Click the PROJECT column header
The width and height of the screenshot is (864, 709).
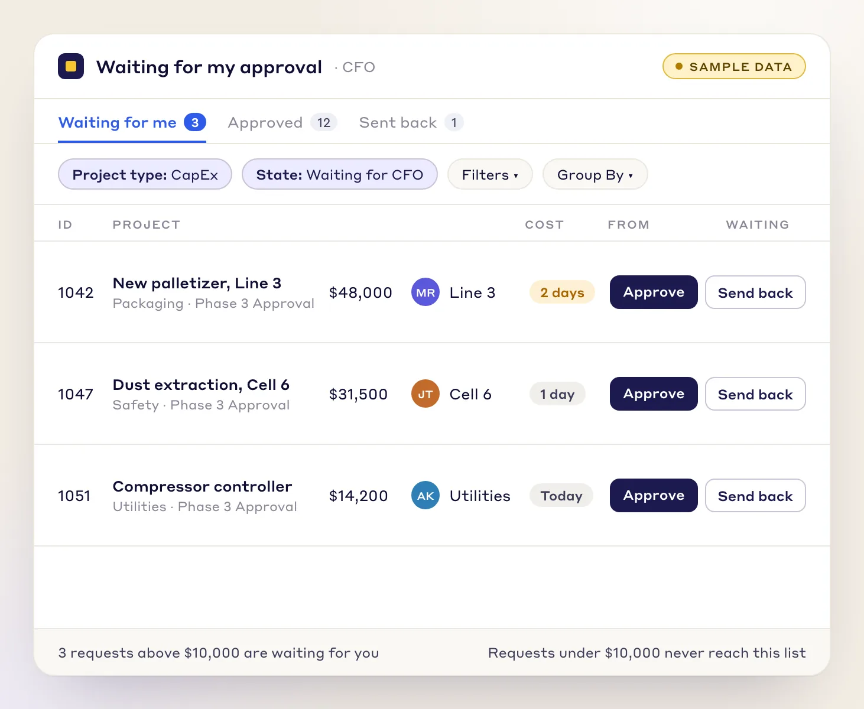147,225
